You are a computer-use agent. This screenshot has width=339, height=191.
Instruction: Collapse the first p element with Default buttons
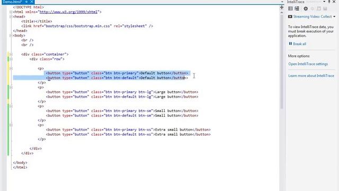click(x=11, y=68)
